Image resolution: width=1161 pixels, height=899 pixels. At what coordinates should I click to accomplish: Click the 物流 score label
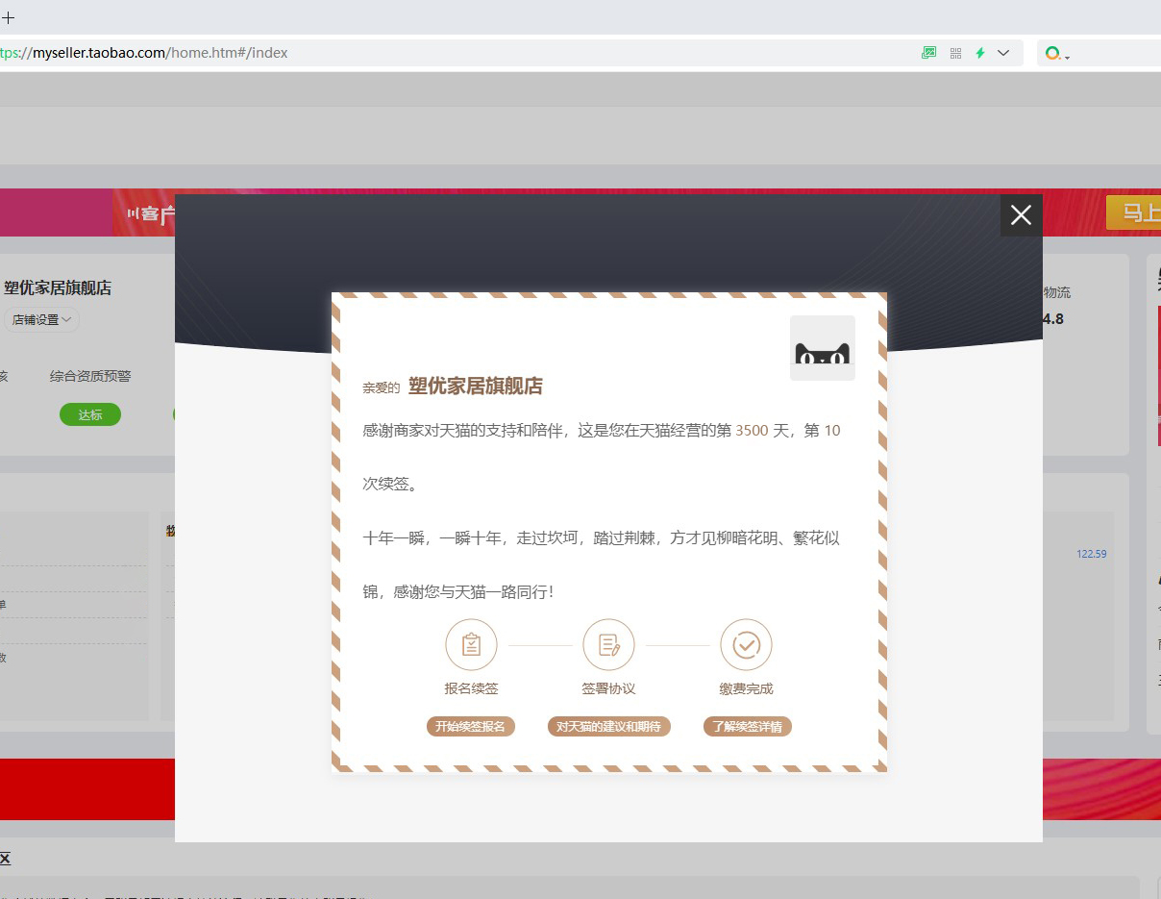point(1057,292)
